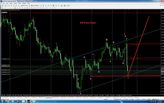Viewport: 164px width, 103px height.
Task: Switch to the USDCHF,H1 chart tab
Action: 86,97
